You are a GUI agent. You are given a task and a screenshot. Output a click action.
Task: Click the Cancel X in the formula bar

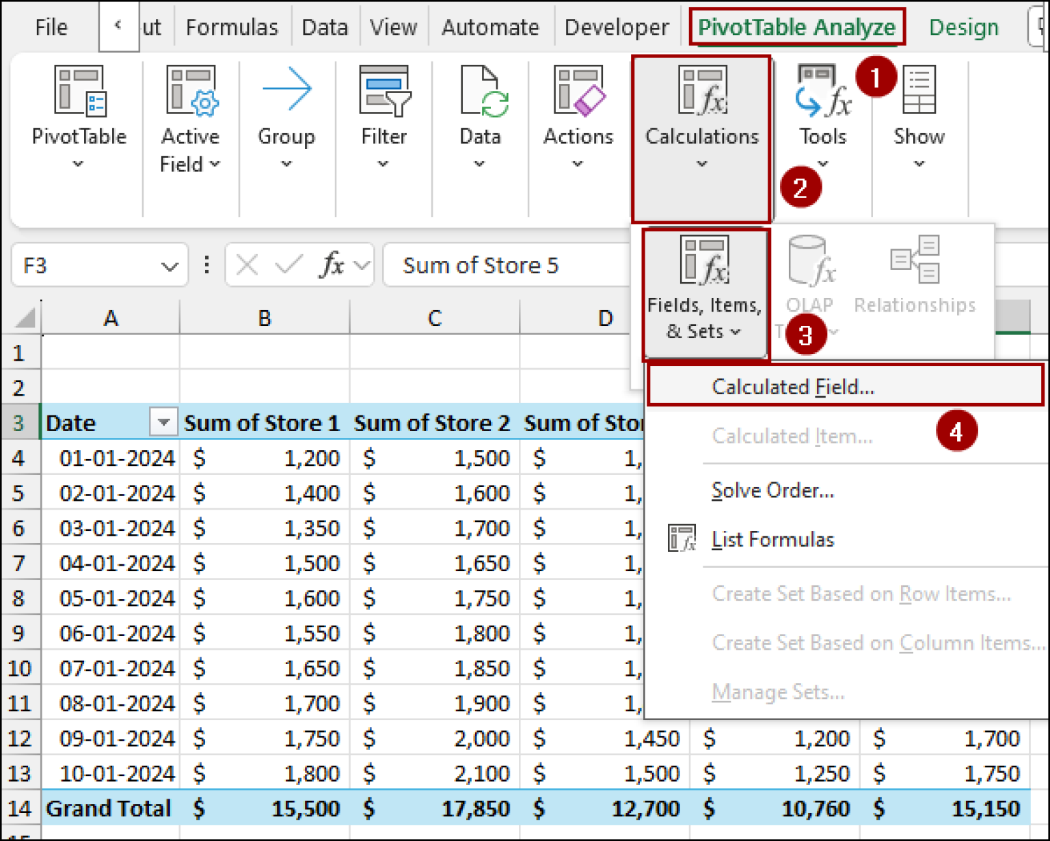tap(247, 265)
